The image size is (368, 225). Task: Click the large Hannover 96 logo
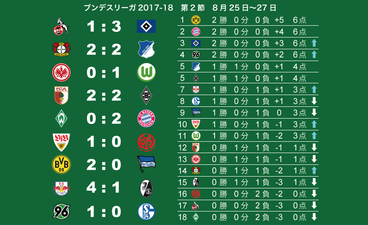coord(61,211)
